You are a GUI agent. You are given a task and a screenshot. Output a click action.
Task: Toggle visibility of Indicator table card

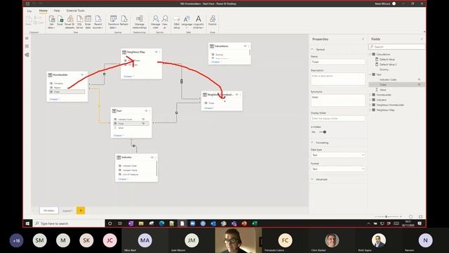click(152, 157)
